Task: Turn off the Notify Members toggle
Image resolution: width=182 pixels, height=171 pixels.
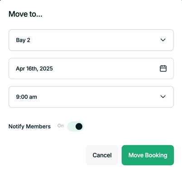Action: (76, 127)
